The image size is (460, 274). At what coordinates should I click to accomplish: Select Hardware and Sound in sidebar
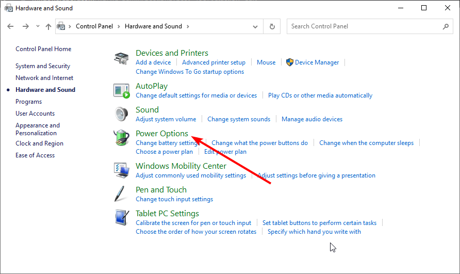tap(45, 90)
